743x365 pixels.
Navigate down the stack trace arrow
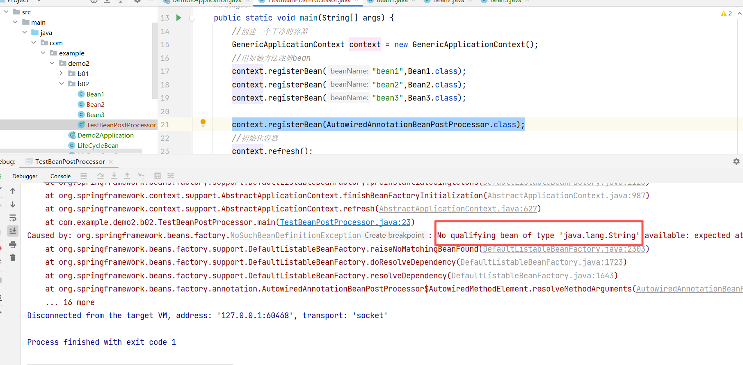coord(13,204)
